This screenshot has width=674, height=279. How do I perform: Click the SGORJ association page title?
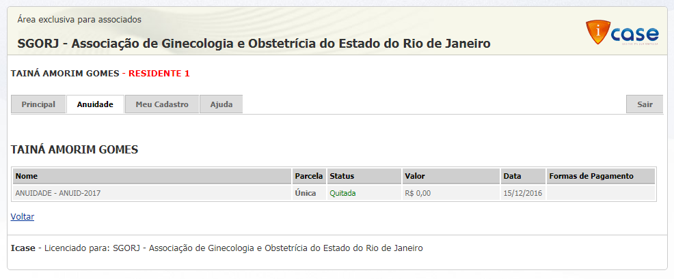[254, 44]
